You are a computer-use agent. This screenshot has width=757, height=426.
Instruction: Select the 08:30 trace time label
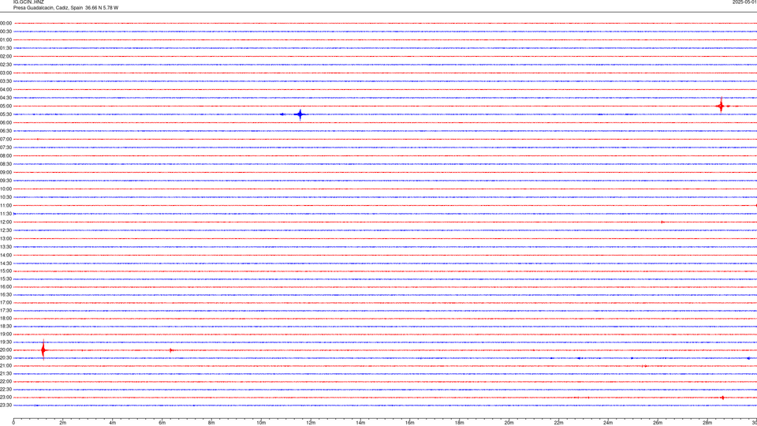click(x=6, y=164)
